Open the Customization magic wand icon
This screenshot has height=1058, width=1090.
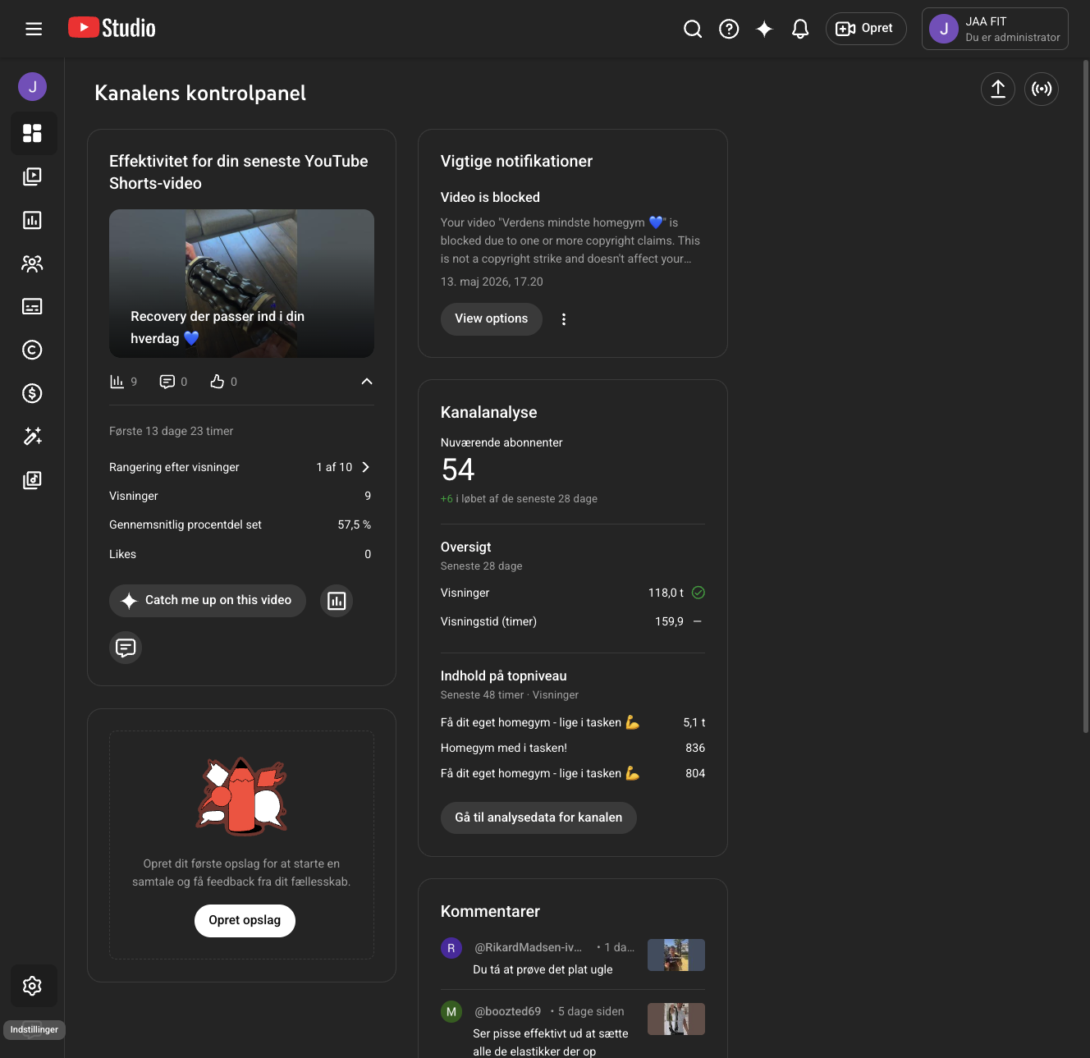(33, 436)
